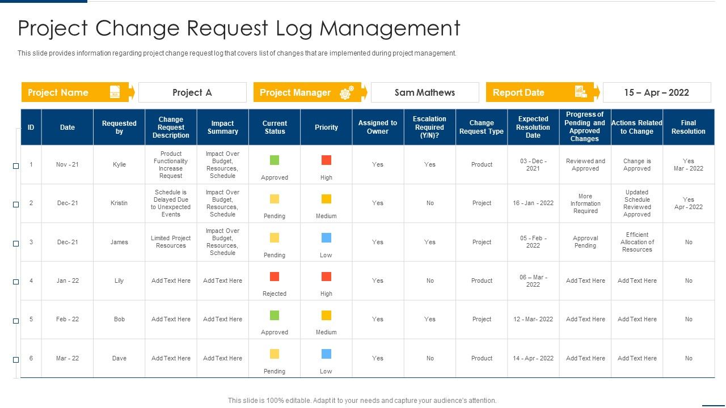Image resolution: width=726 pixels, height=408 pixels.
Task: Click the Sam Mathews field
Action: pyautogui.click(x=425, y=92)
